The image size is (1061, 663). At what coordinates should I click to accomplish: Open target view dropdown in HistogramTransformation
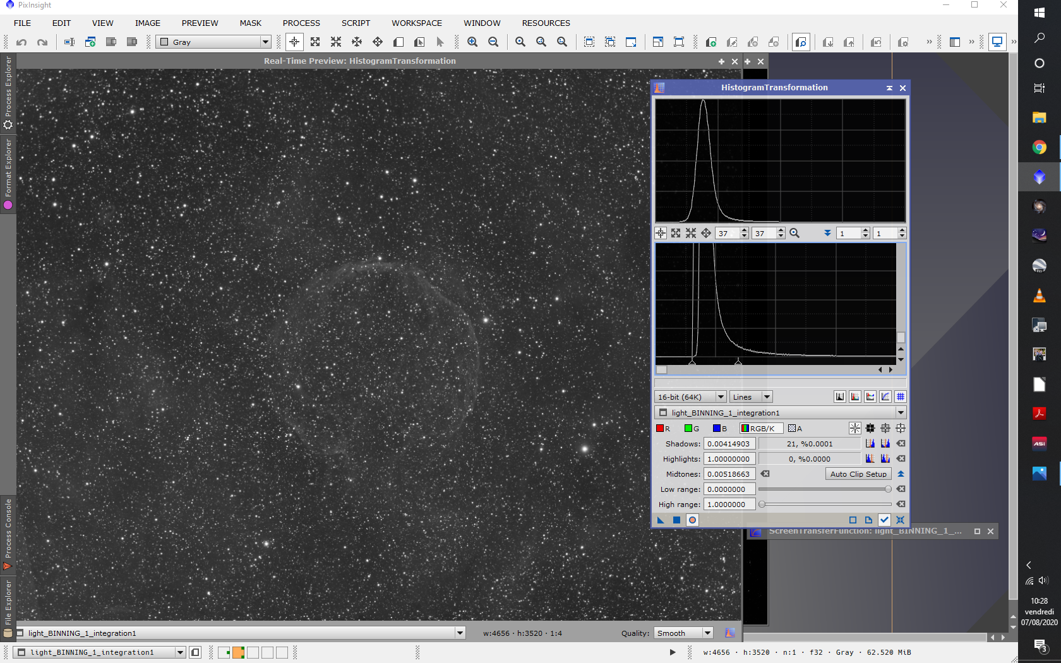(x=781, y=413)
